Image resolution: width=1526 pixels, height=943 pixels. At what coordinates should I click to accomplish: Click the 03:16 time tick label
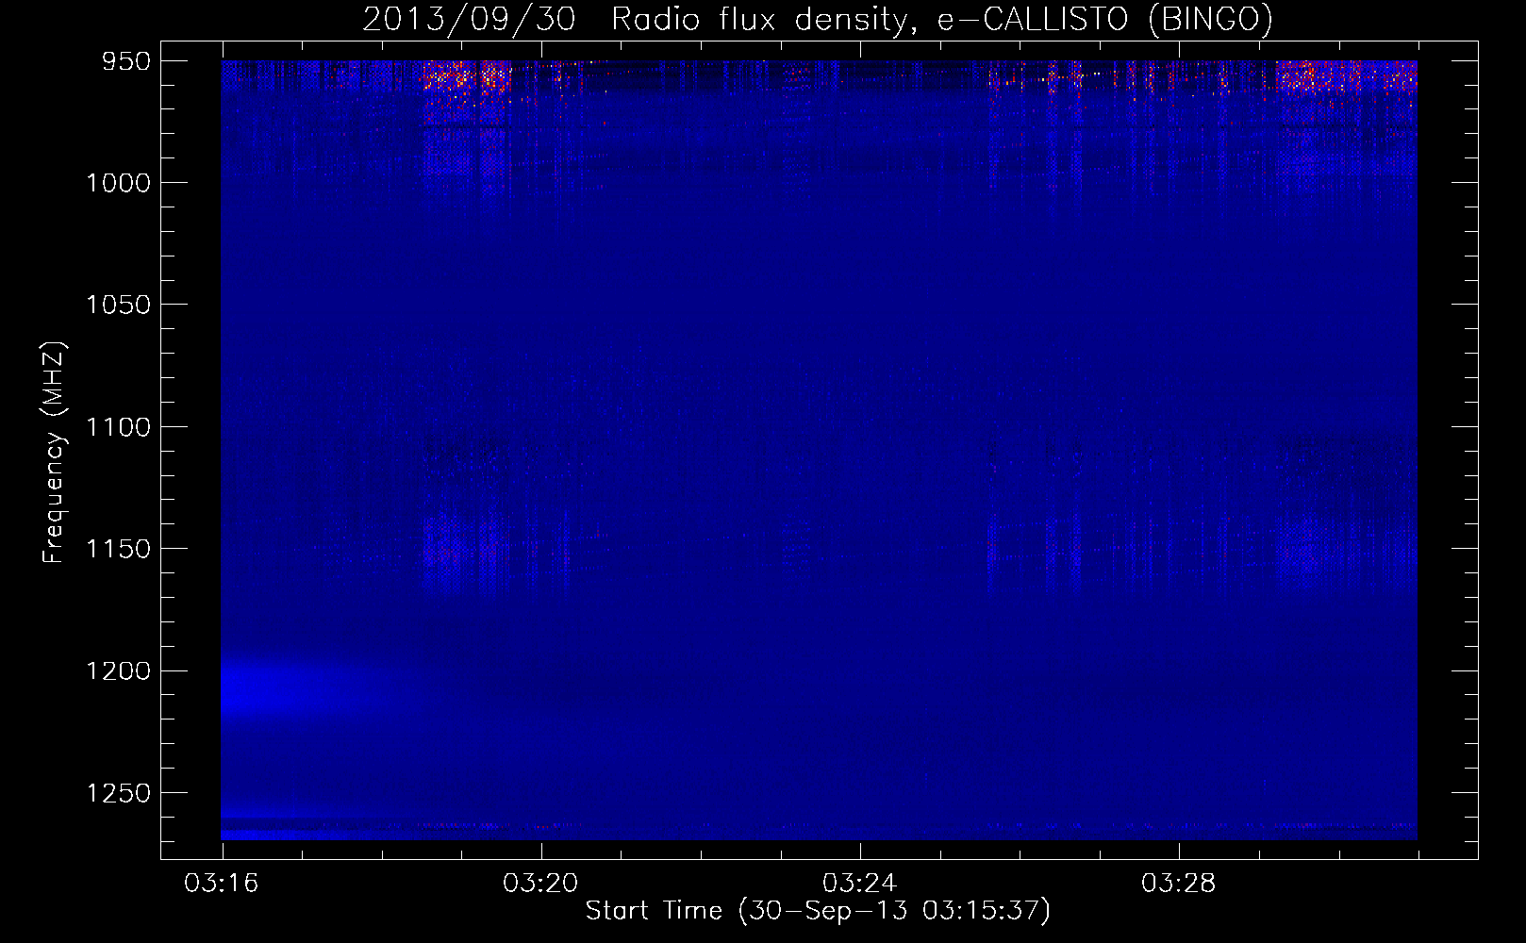coord(222,884)
